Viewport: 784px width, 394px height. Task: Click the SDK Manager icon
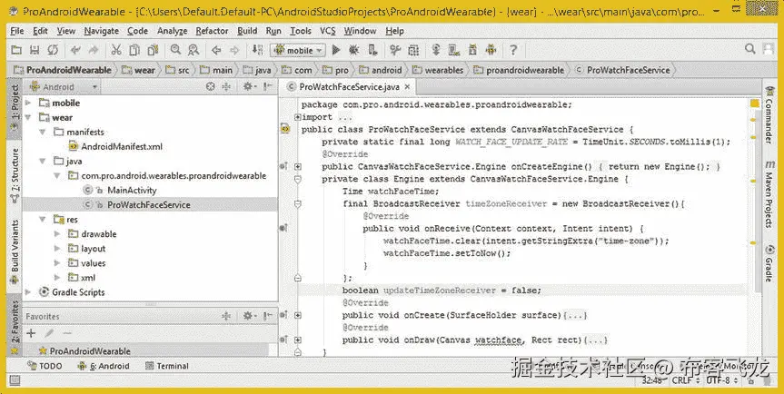(x=472, y=50)
